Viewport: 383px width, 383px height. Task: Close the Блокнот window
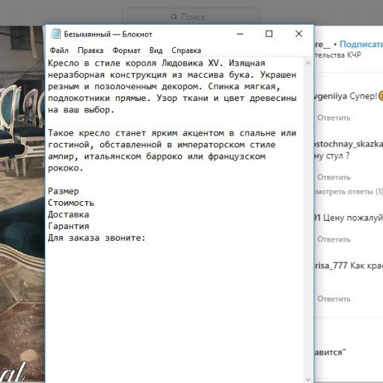click(298, 34)
